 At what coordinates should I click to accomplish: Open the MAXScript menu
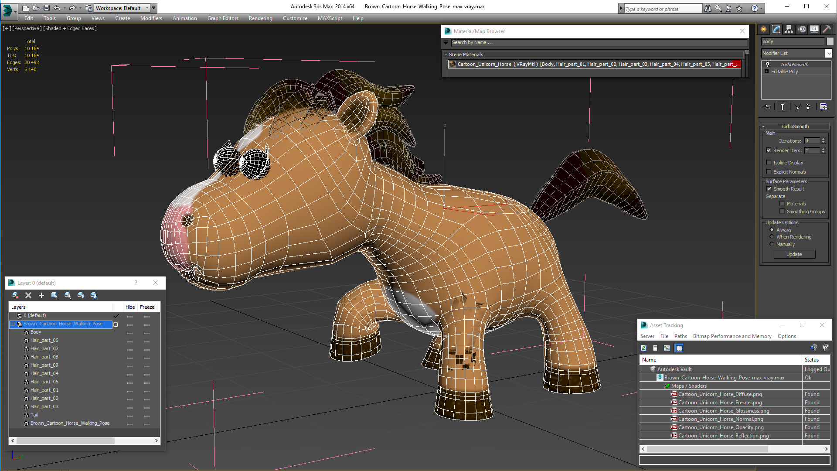pyautogui.click(x=330, y=18)
